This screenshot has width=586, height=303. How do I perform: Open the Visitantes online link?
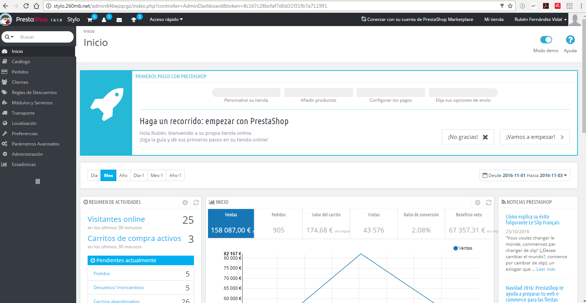click(116, 219)
